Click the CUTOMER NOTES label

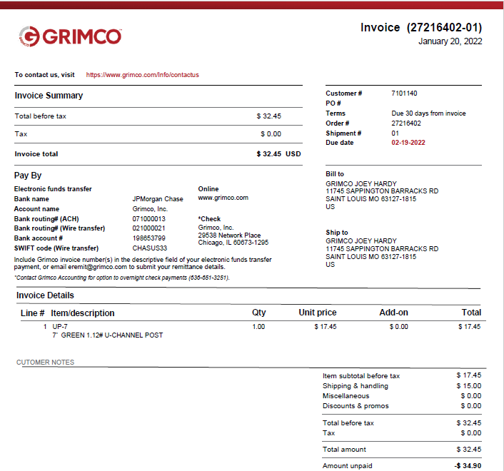click(x=45, y=363)
